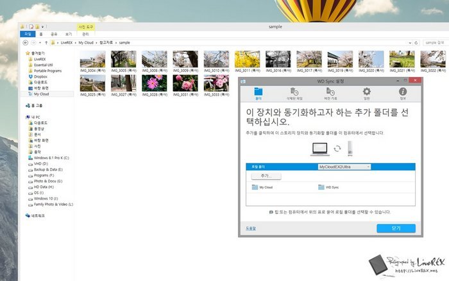
Task: Open general settings gear in WD Sync
Action: pos(366,94)
